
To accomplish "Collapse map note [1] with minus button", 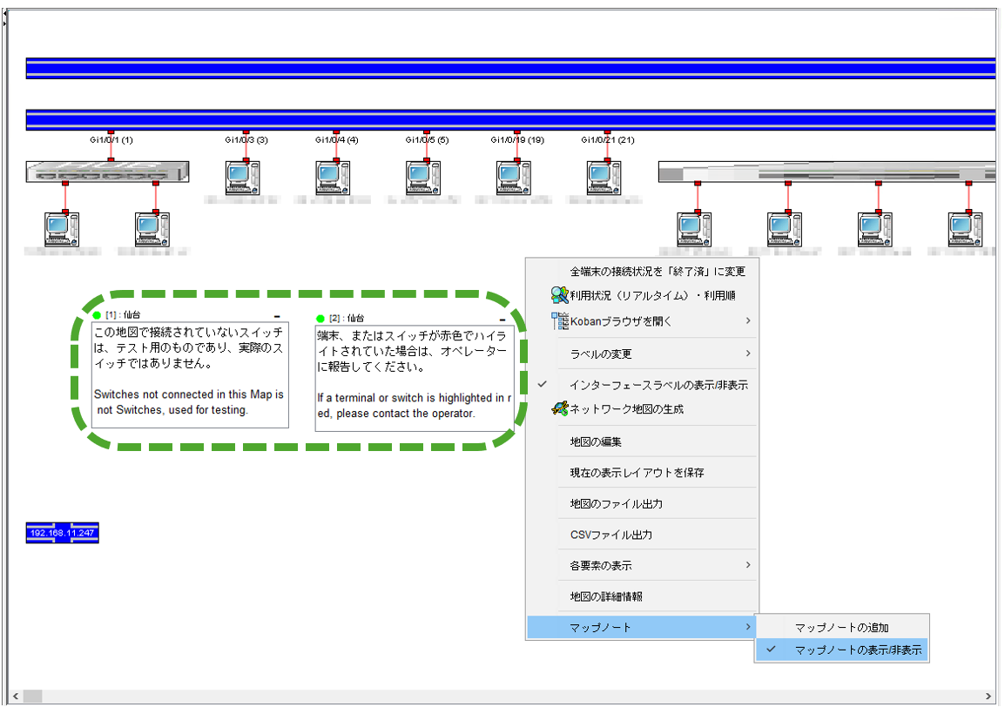I will tap(277, 316).
